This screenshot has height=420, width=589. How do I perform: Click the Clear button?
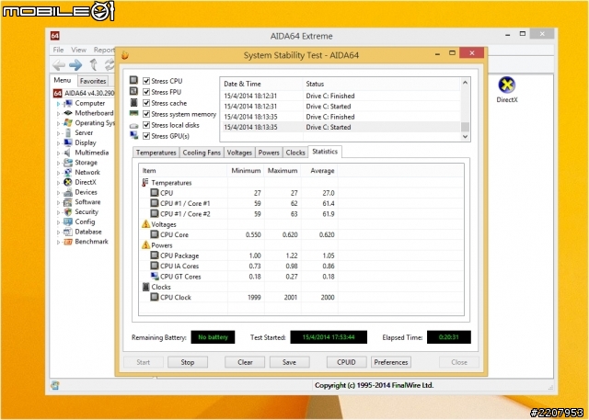tap(245, 362)
